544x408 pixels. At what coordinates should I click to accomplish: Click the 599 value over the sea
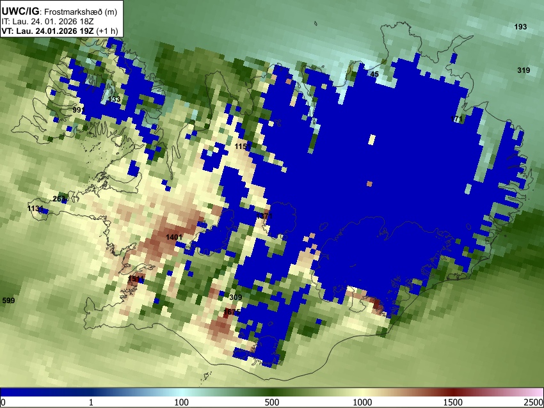click(x=9, y=301)
